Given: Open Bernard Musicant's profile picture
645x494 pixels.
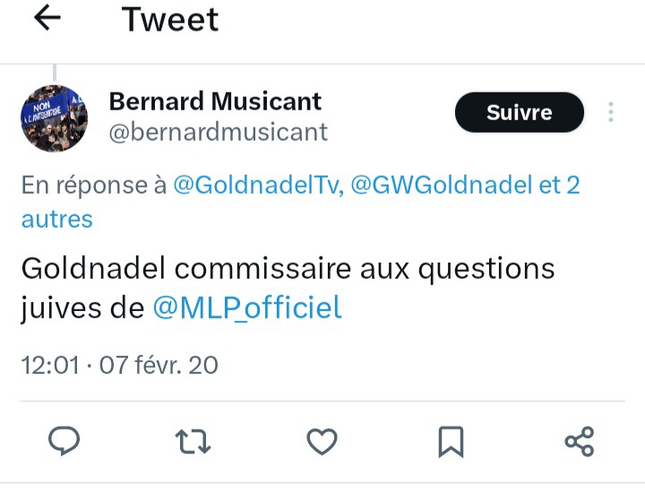Looking at the screenshot, I should pos(55,117).
